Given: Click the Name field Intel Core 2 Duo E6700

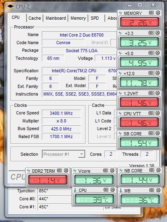Looking at the screenshot, I should 79,35.
